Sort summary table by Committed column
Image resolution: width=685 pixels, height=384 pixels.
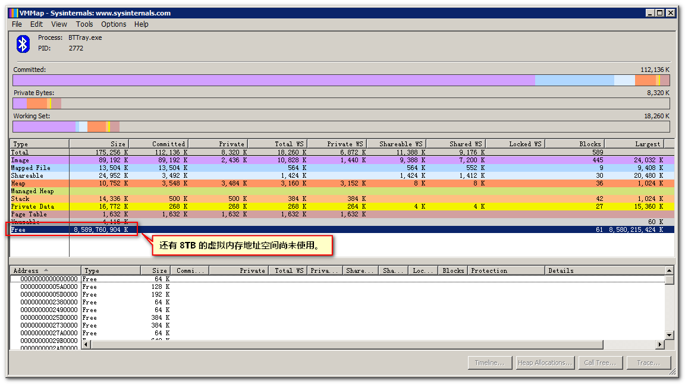coord(158,144)
